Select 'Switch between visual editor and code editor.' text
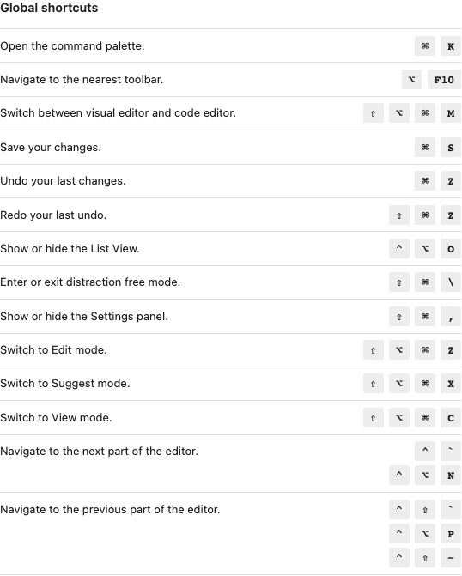This screenshot has height=576, width=462. pos(118,112)
